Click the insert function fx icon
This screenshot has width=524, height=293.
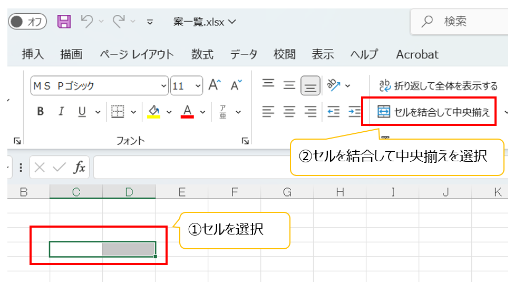coord(79,168)
